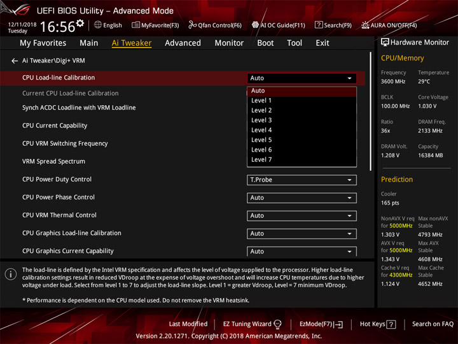
Task: Select the Ai Tweaker tab
Action: 132,43
